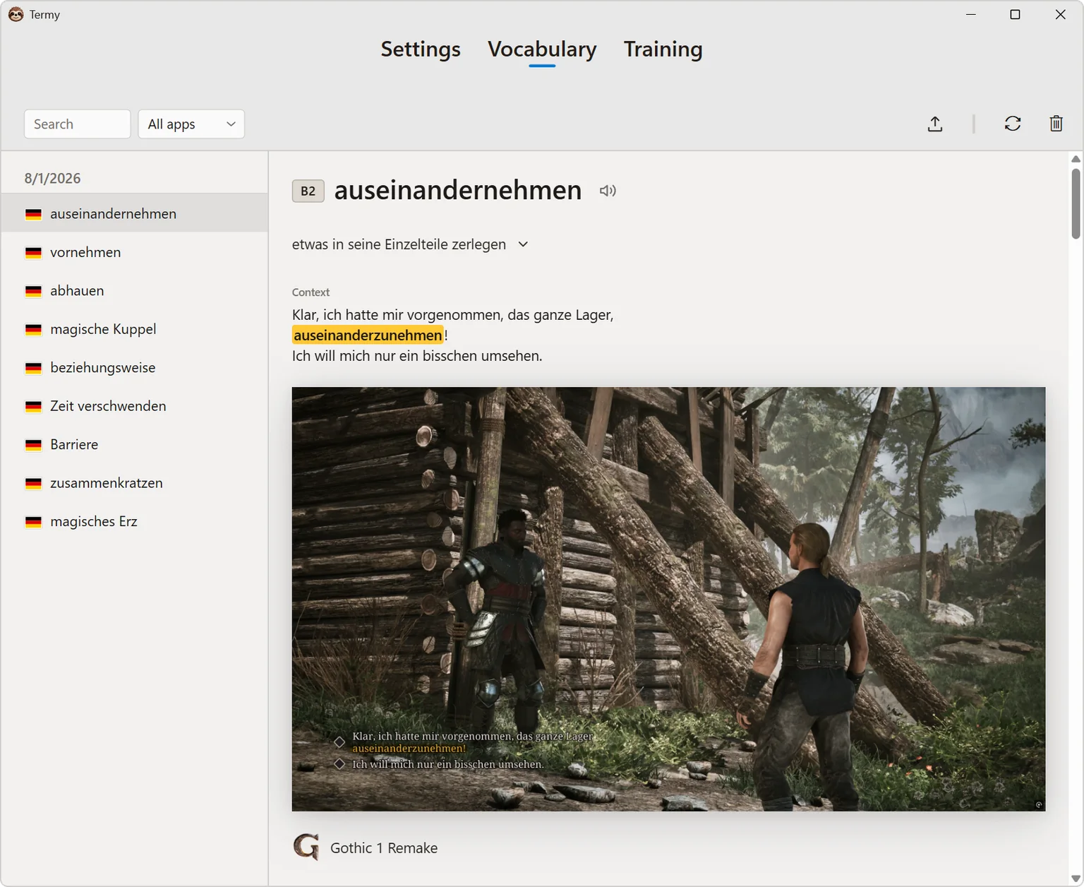The height and width of the screenshot is (887, 1084).
Task: Select the magisches Erz entry
Action: (134, 521)
